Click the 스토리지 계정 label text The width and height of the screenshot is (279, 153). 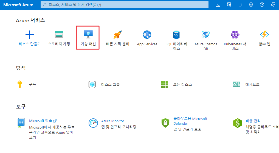coord(59,44)
